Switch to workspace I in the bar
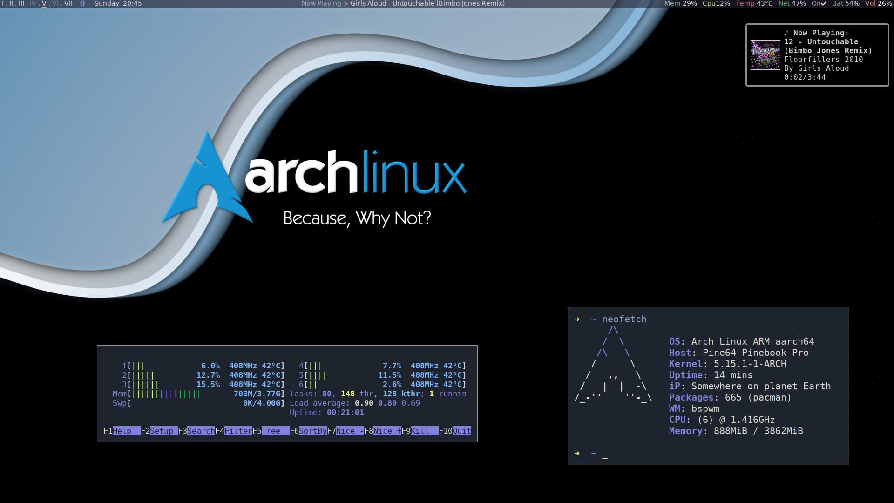894x503 pixels. [4, 3]
